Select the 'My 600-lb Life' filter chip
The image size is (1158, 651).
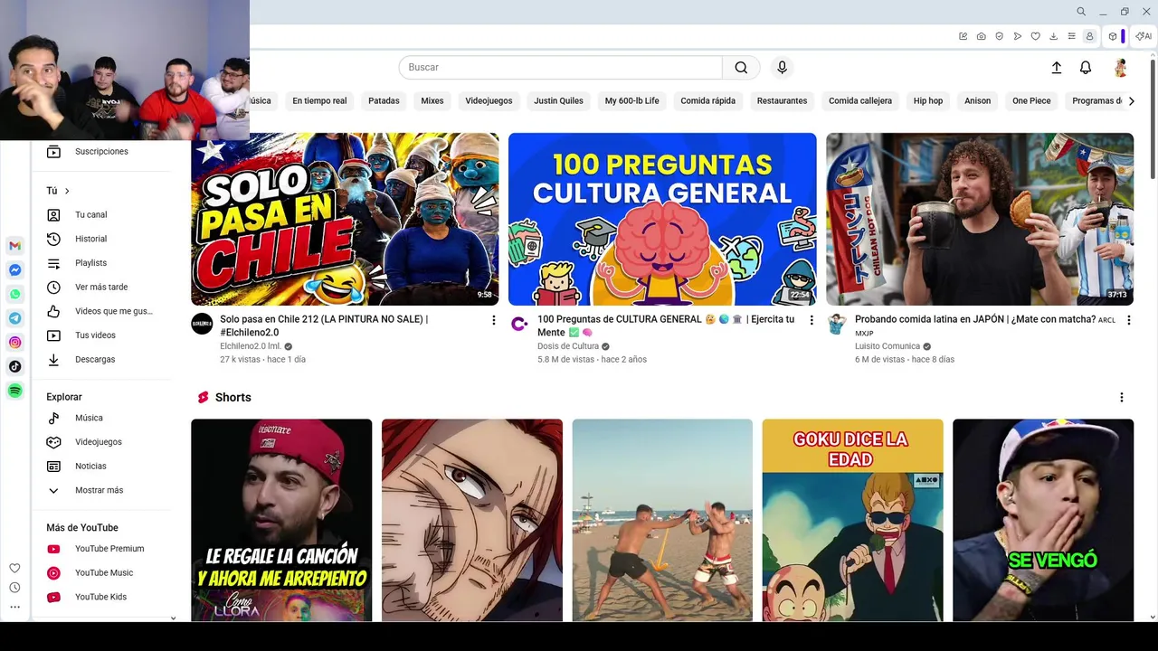click(632, 100)
